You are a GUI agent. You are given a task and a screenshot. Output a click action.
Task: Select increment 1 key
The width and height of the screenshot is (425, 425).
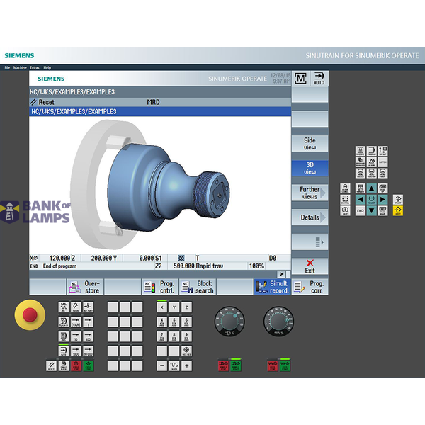tap(89, 322)
